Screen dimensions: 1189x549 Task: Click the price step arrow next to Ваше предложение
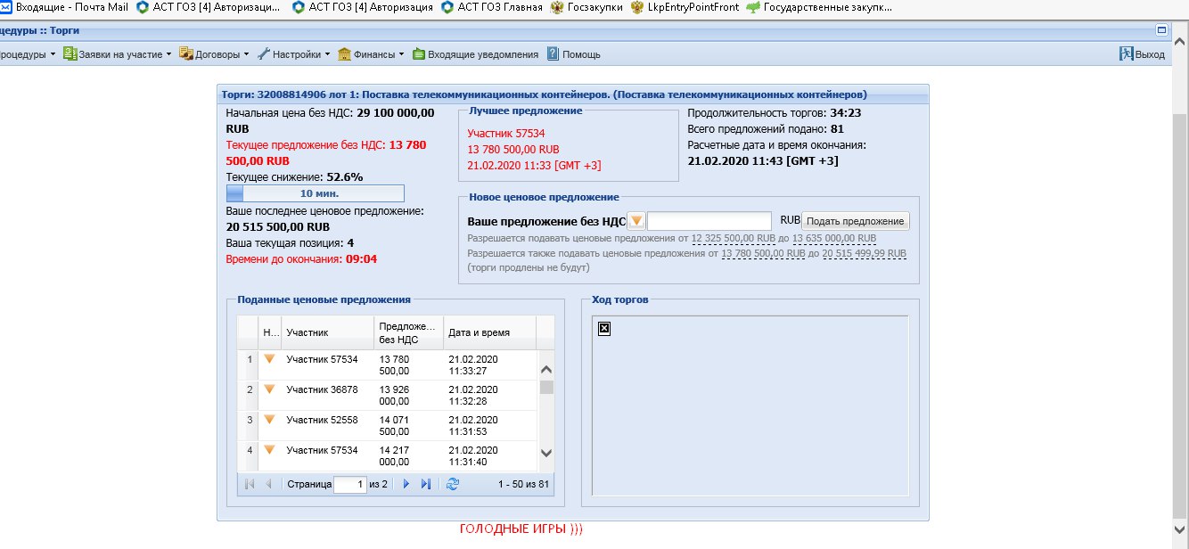[x=636, y=221]
